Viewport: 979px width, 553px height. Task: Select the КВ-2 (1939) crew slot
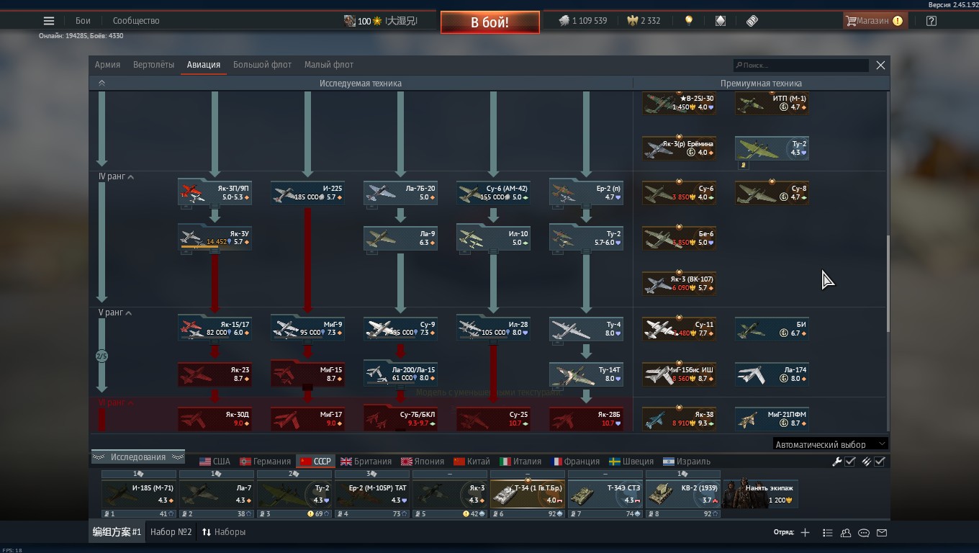(683, 494)
